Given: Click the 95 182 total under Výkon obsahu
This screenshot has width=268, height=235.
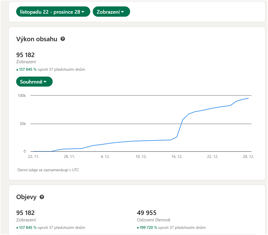Looking at the screenshot, I should (x=25, y=55).
